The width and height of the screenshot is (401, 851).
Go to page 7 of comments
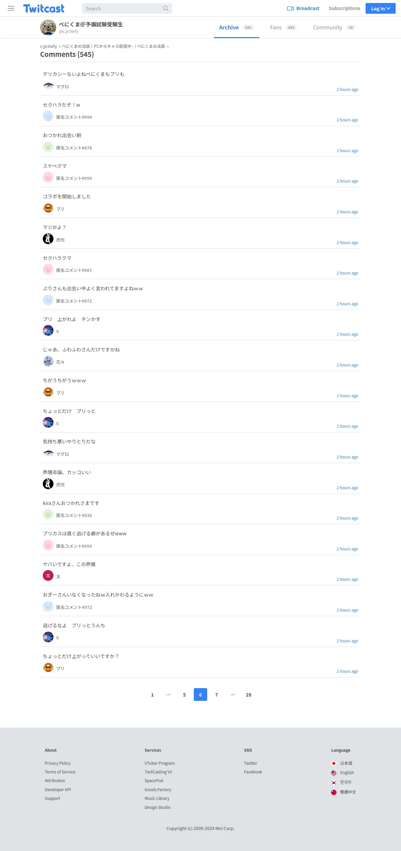pyautogui.click(x=217, y=695)
